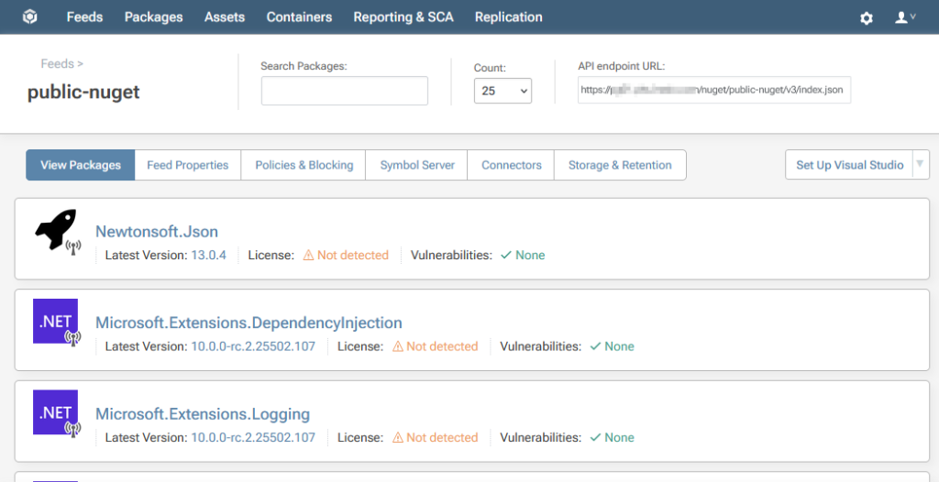This screenshot has width=939, height=482.
Task: Open the Packages menu
Action: coord(153,17)
